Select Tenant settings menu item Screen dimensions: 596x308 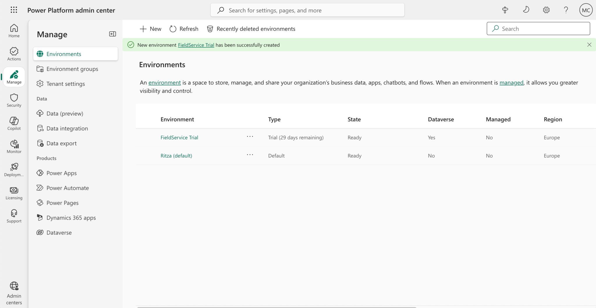coord(65,84)
